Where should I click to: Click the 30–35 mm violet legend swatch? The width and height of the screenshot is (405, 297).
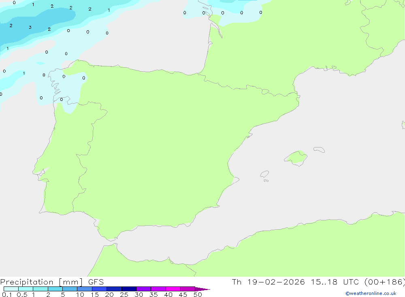tap(143, 289)
